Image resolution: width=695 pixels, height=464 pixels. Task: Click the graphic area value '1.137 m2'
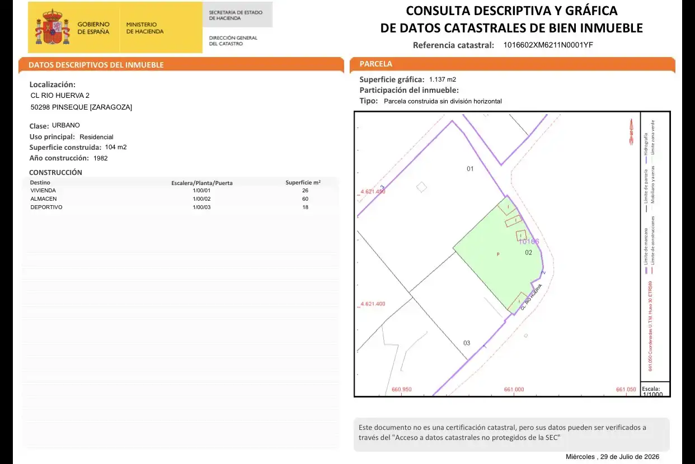point(443,79)
